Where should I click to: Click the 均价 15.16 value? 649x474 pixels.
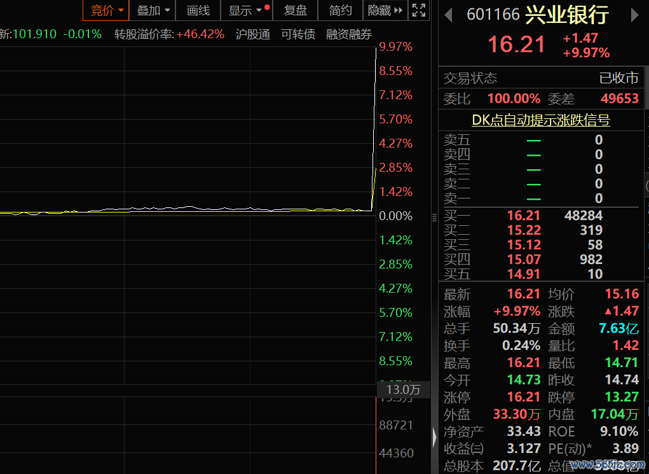(x=622, y=294)
